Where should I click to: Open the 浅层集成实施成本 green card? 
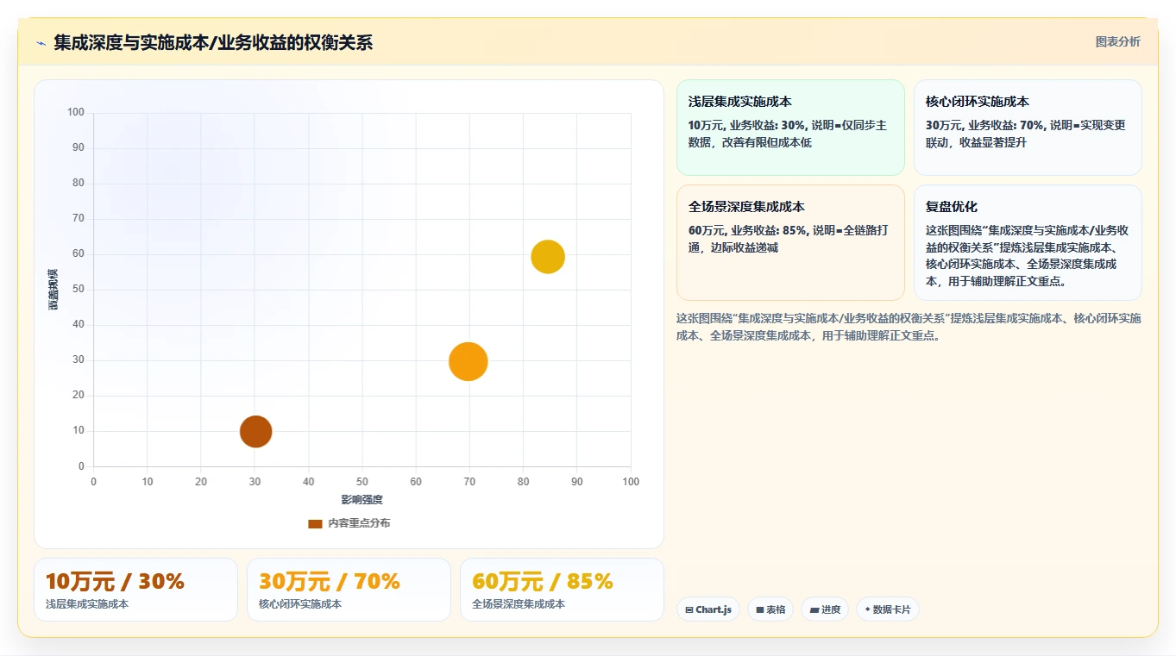pyautogui.click(x=790, y=128)
